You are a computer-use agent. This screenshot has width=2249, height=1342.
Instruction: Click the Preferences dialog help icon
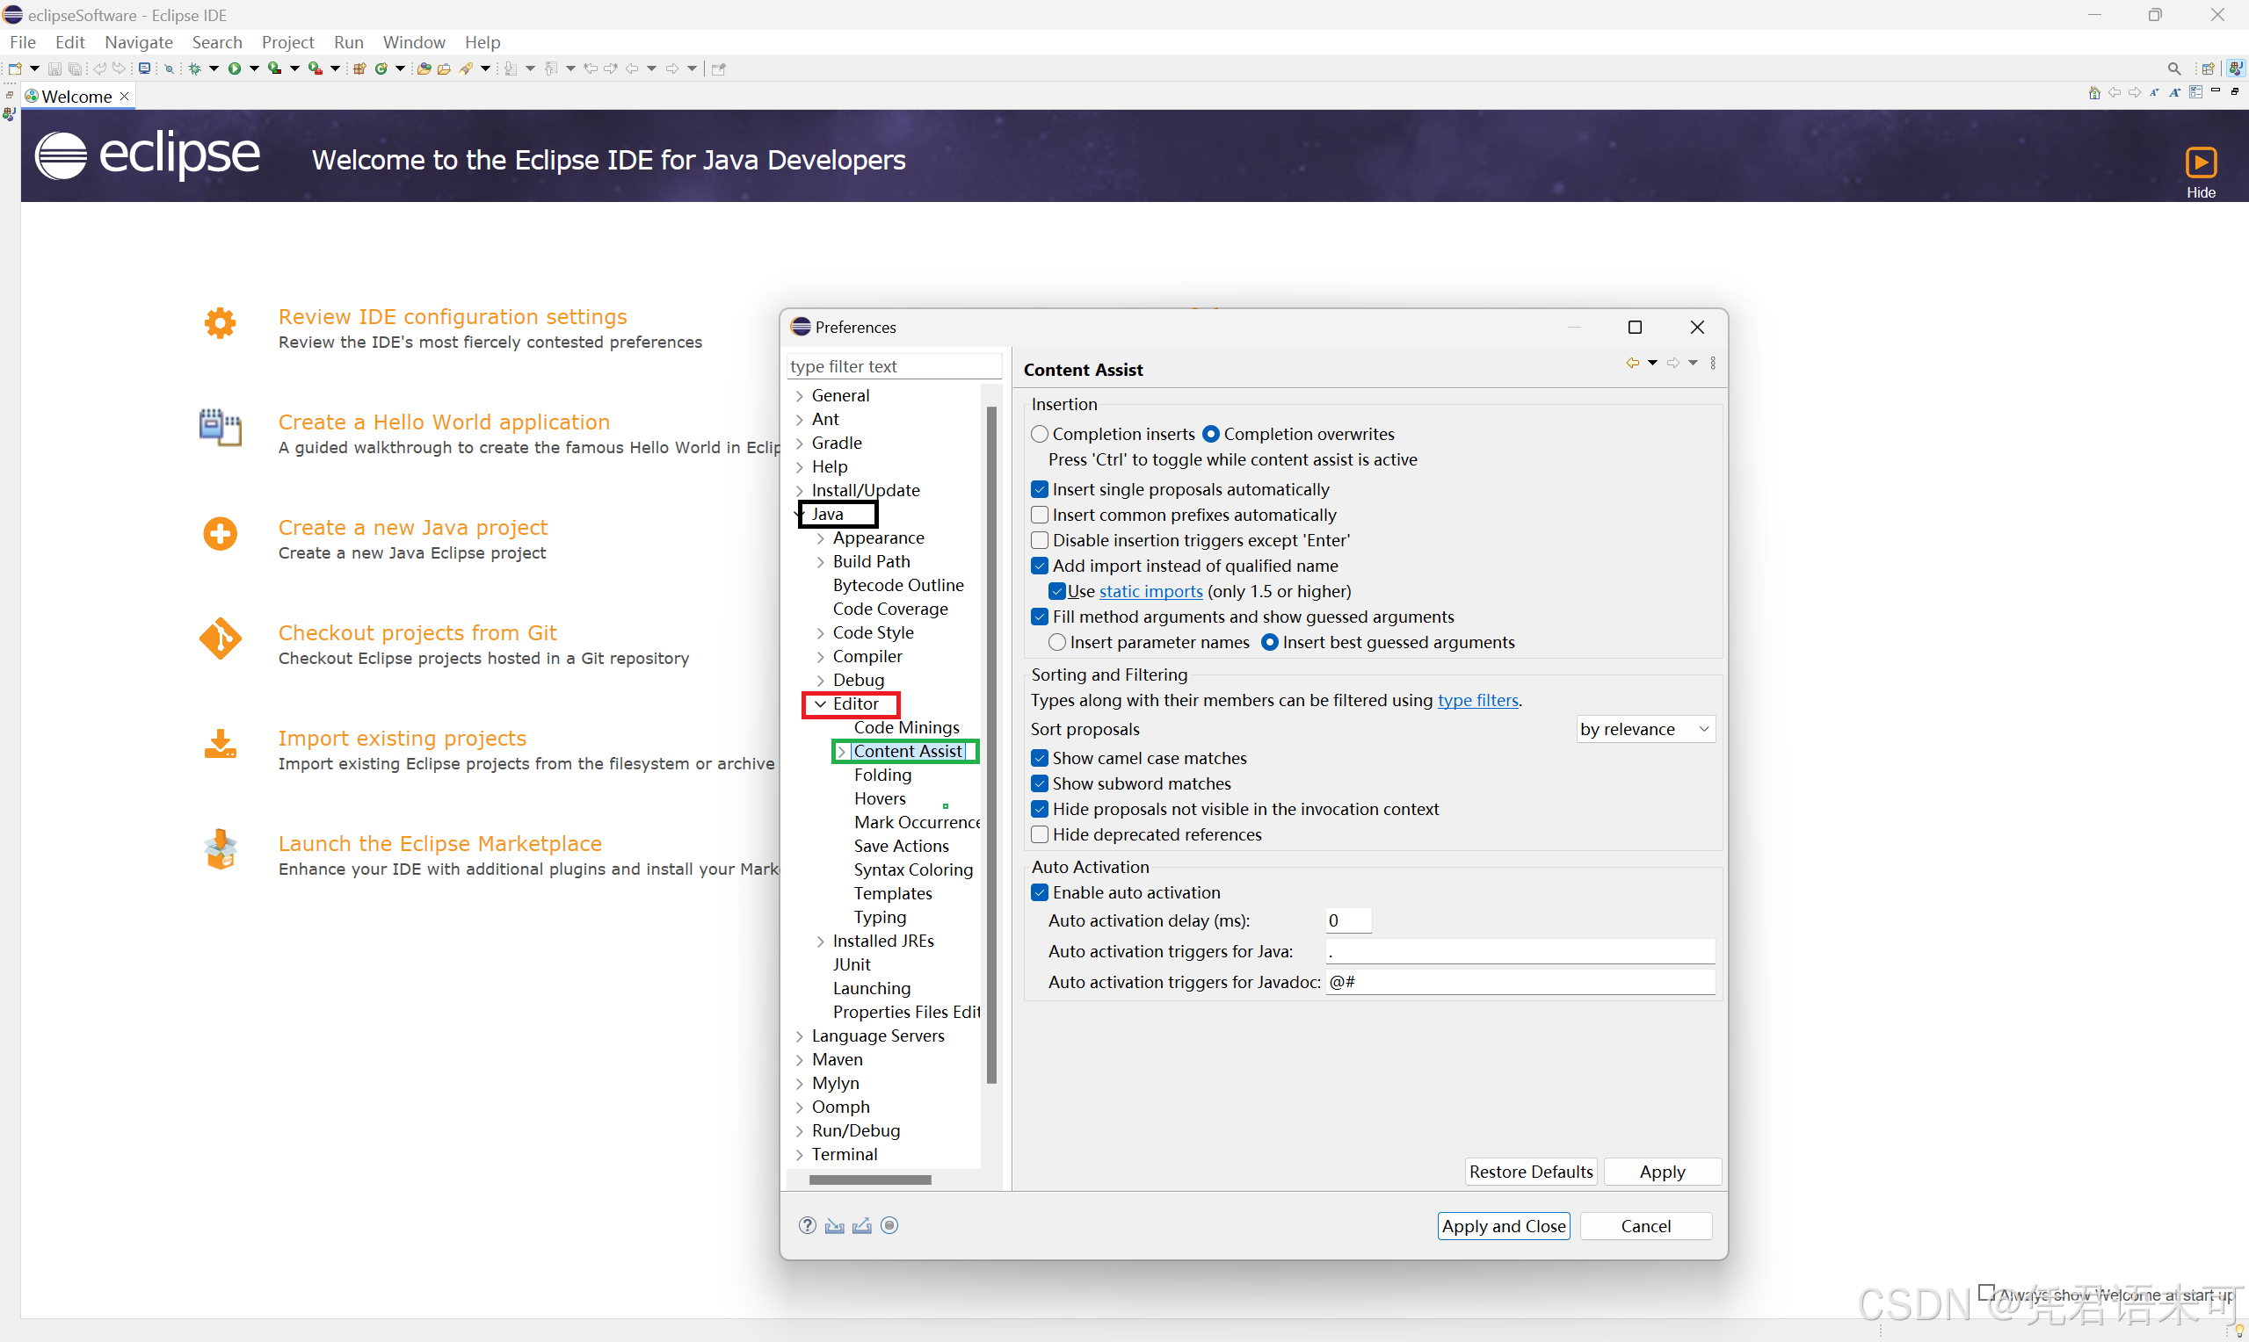[808, 1225]
